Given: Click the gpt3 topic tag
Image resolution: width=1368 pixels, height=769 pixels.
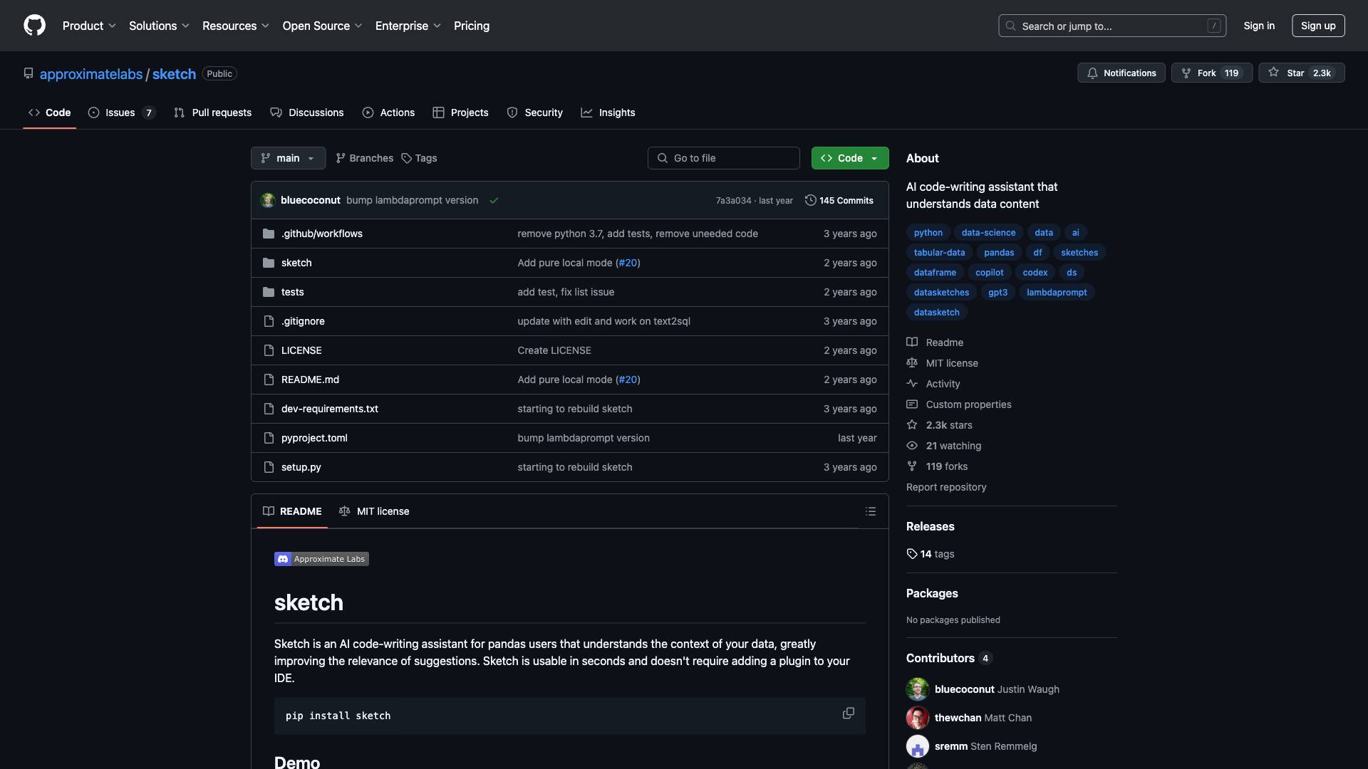Looking at the screenshot, I should coord(997,293).
